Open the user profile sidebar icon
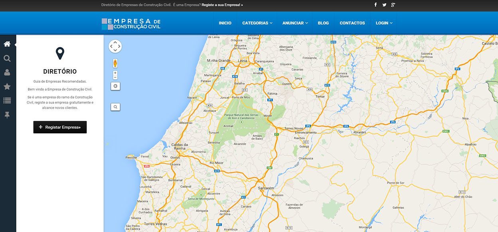498x232 pixels. (7, 72)
